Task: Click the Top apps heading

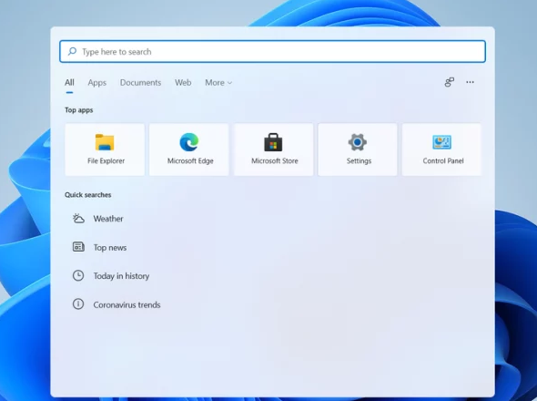Action: [79, 110]
